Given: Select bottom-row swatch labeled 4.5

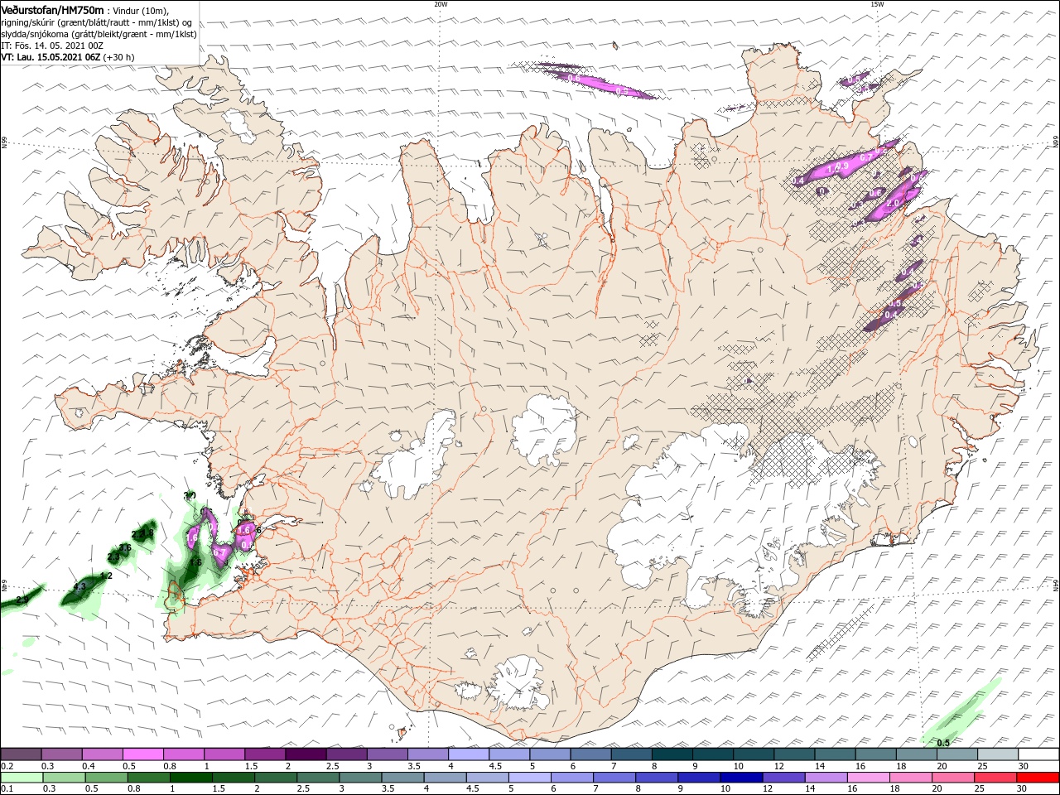Looking at the screenshot, I should (x=488, y=778).
